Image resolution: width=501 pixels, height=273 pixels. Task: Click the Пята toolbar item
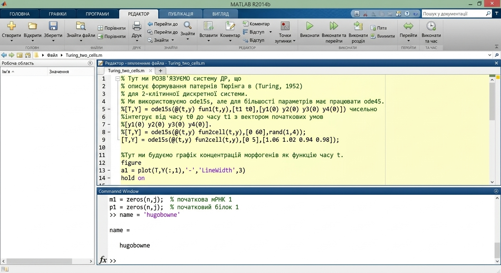pyautogui.click(x=378, y=28)
